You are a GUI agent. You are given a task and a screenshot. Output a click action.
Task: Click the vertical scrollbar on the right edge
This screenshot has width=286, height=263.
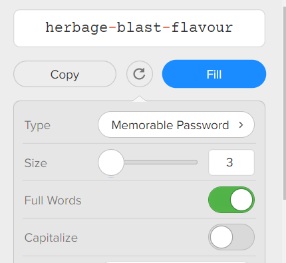click(x=285, y=103)
